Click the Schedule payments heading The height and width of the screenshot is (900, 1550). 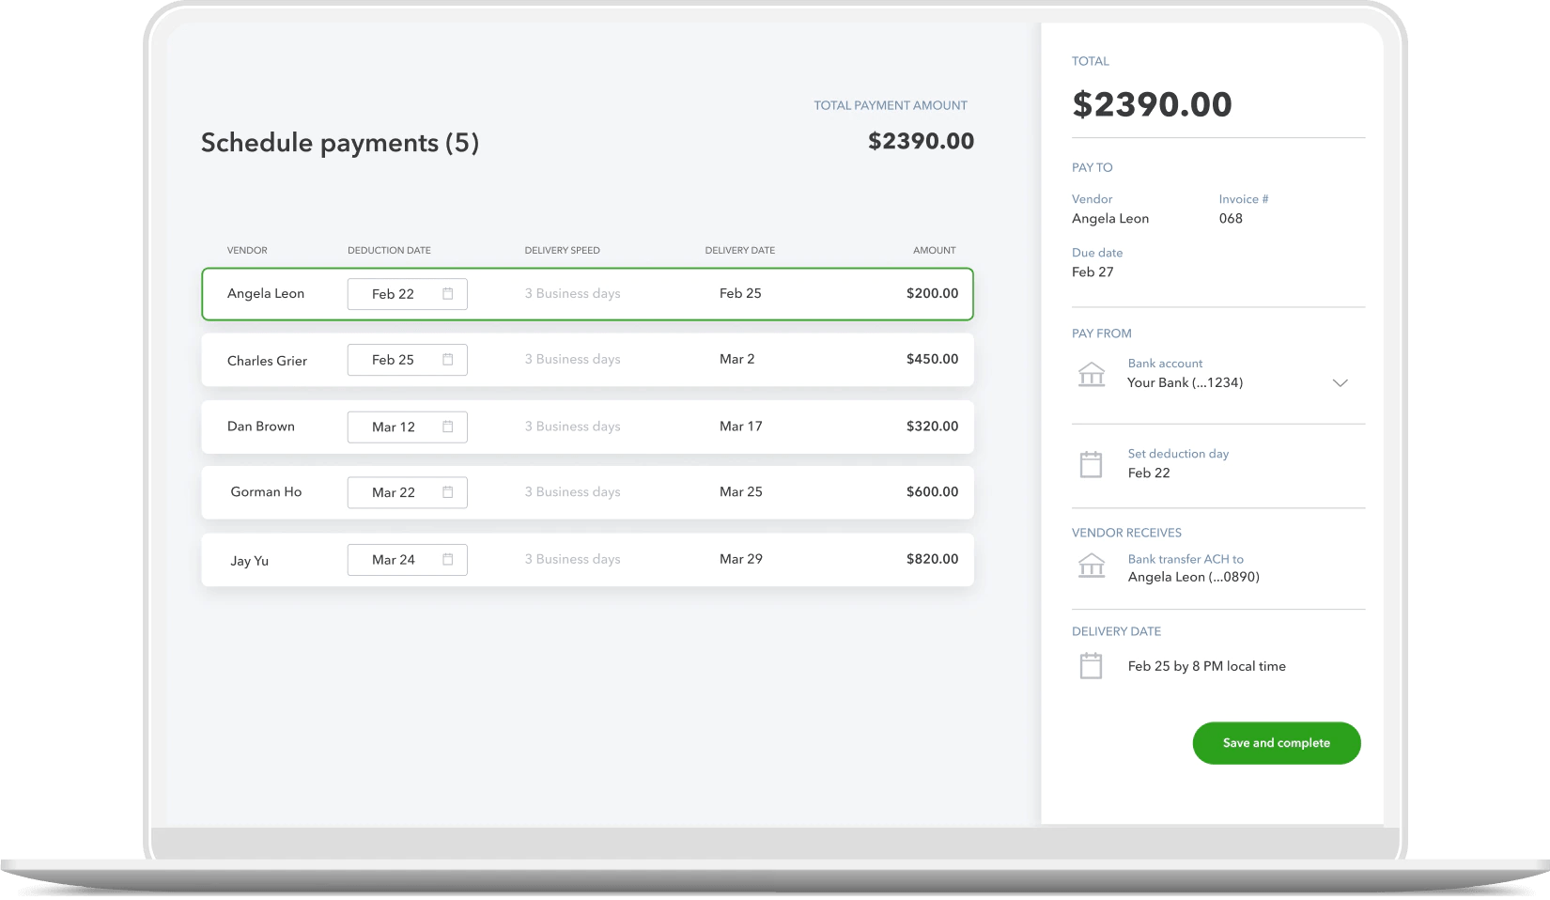click(339, 142)
